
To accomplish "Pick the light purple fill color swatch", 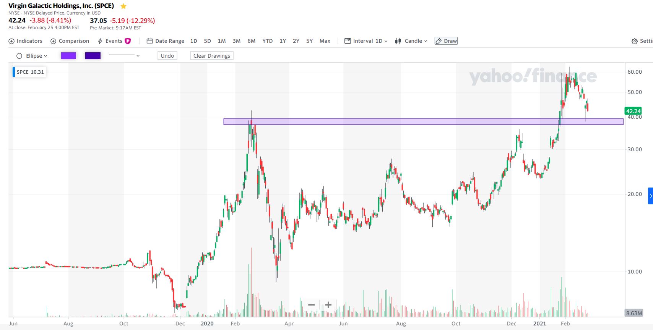I will point(69,56).
